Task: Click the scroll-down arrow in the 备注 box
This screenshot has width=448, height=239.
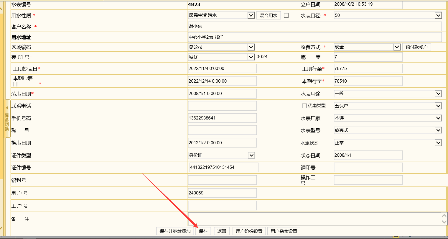Action: click(444, 222)
